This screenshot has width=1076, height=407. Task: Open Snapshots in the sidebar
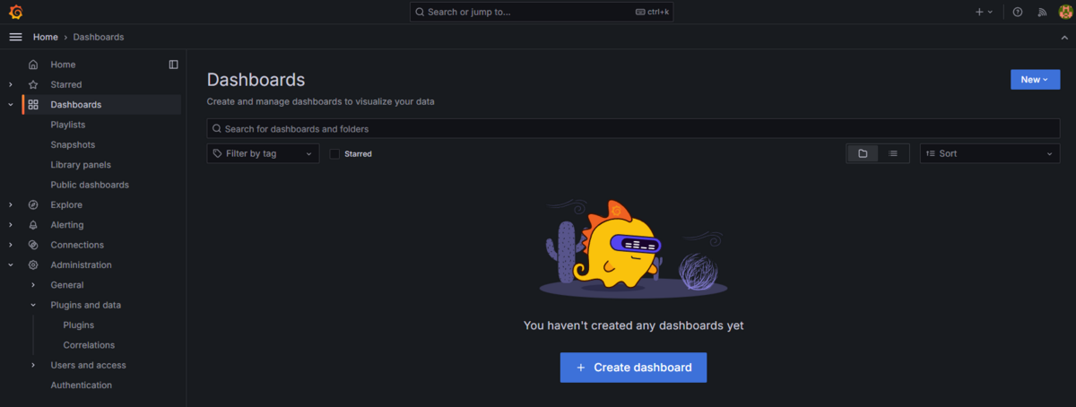[x=73, y=144]
